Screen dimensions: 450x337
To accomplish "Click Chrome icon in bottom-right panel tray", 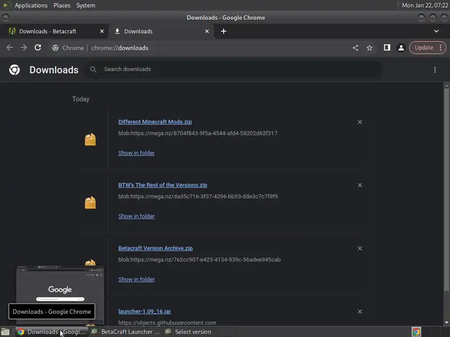I will pyautogui.click(x=416, y=332).
